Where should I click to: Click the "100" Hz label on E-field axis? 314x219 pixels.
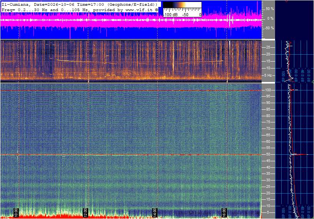pyautogui.click(x=268, y=90)
